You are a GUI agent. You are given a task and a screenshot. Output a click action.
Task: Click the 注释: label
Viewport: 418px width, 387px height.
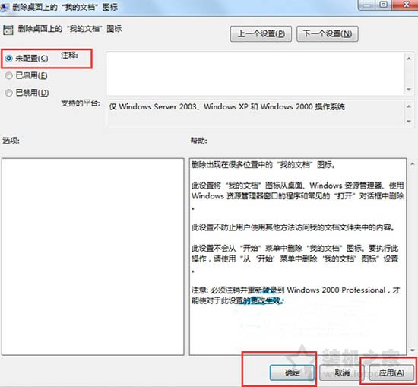(69, 56)
